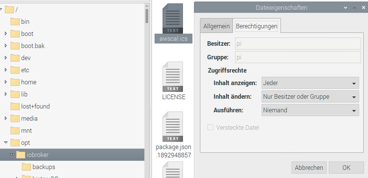The height and width of the screenshot is (178, 368).
Task: Close the Dateieigenschaften dialog
Action: point(363,8)
